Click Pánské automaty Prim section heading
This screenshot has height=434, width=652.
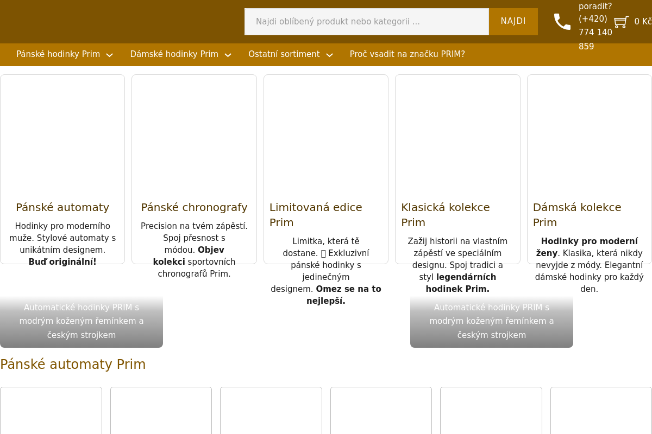click(x=73, y=365)
